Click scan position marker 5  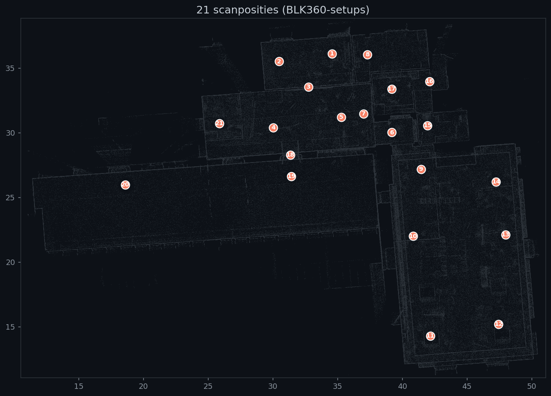click(341, 117)
